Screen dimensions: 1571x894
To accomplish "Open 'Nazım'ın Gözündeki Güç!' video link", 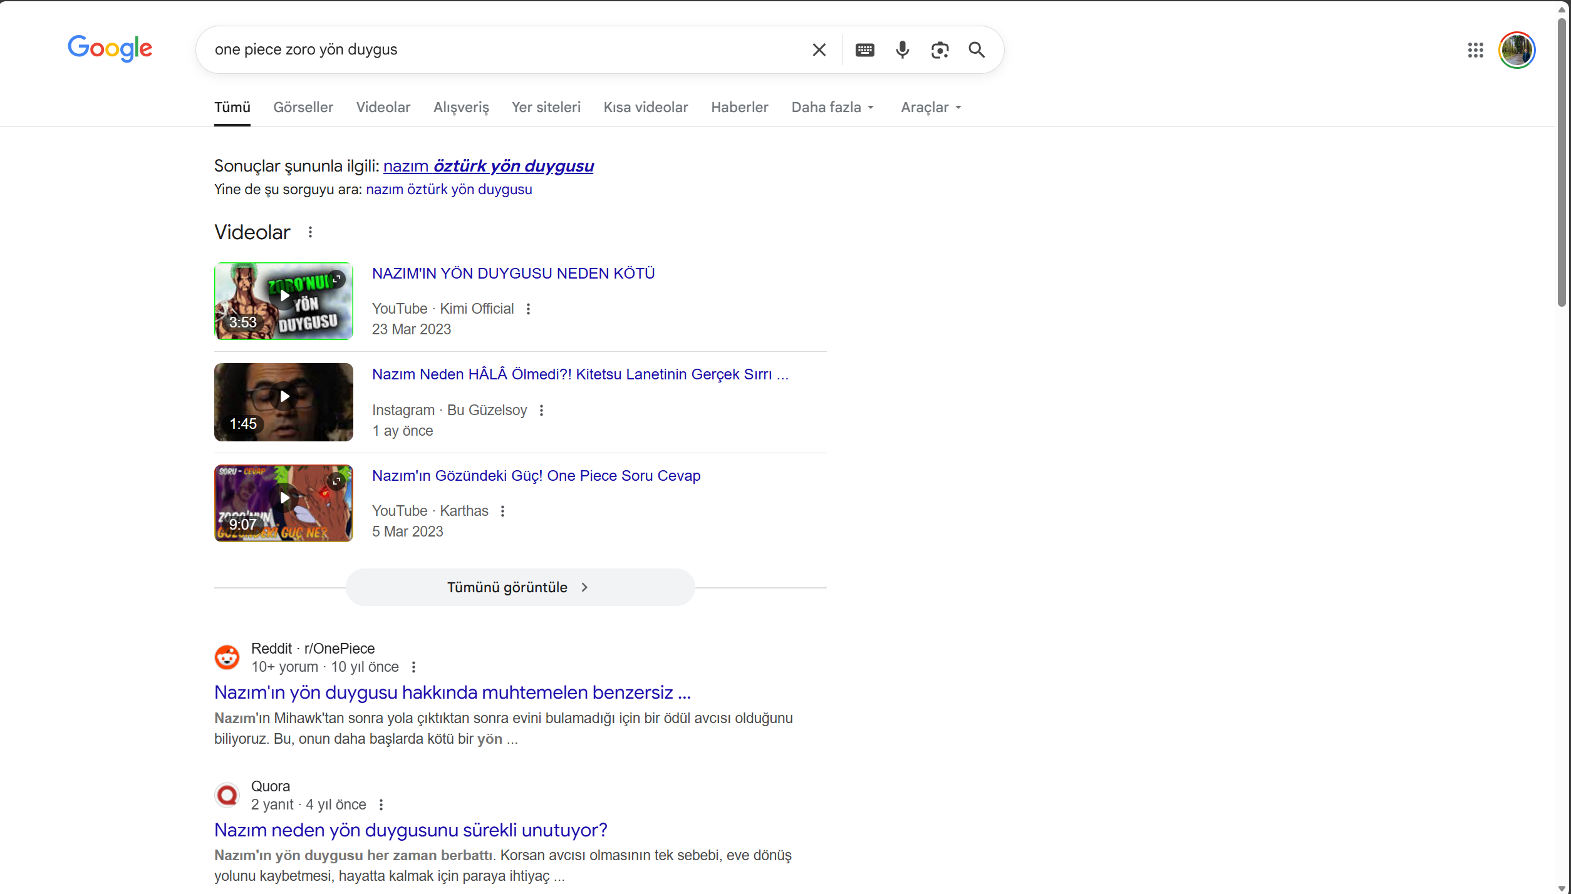I will tap(536, 476).
